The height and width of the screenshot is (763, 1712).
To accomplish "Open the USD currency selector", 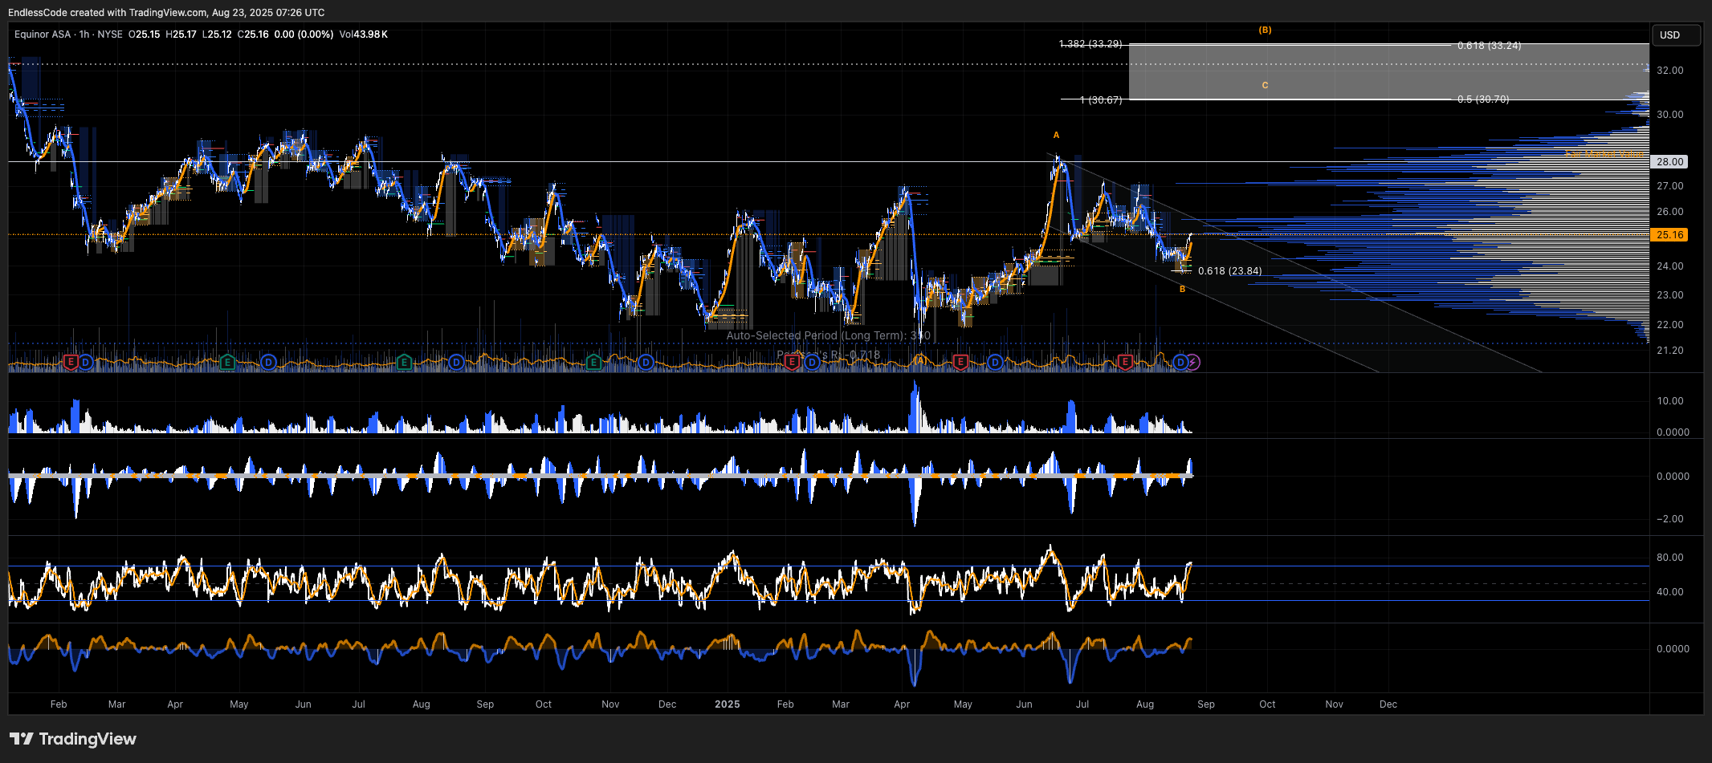I will (x=1676, y=35).
